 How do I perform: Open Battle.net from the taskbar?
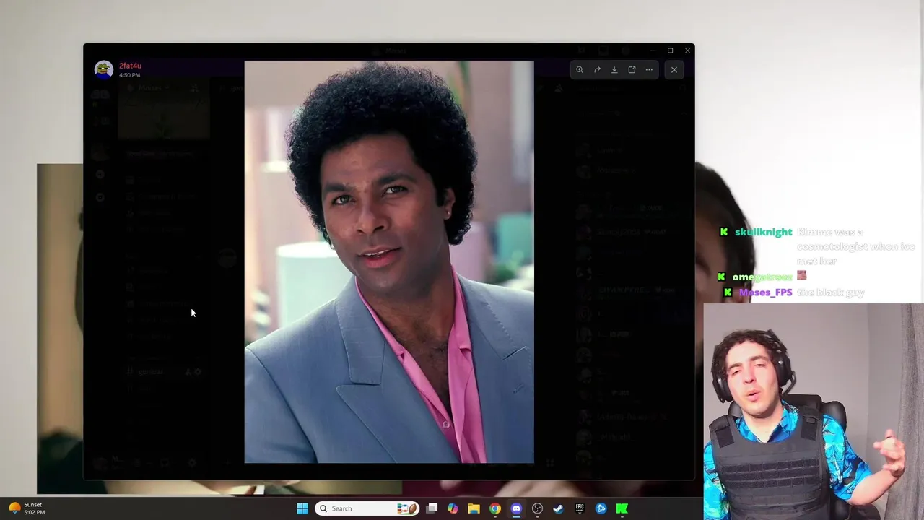pyautogui.click(x=601, y=508)
